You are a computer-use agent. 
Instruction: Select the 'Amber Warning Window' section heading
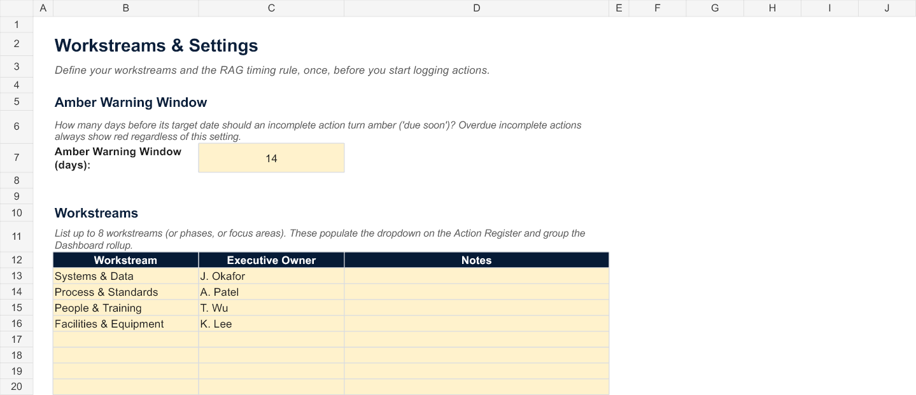click(130, 102)
